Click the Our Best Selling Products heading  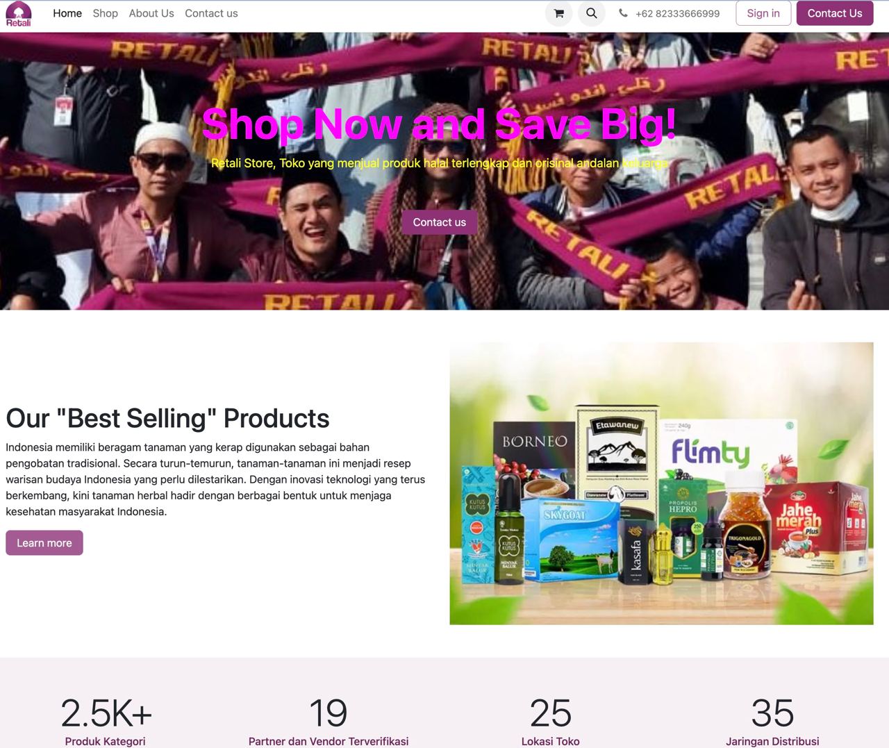point(167,419)
